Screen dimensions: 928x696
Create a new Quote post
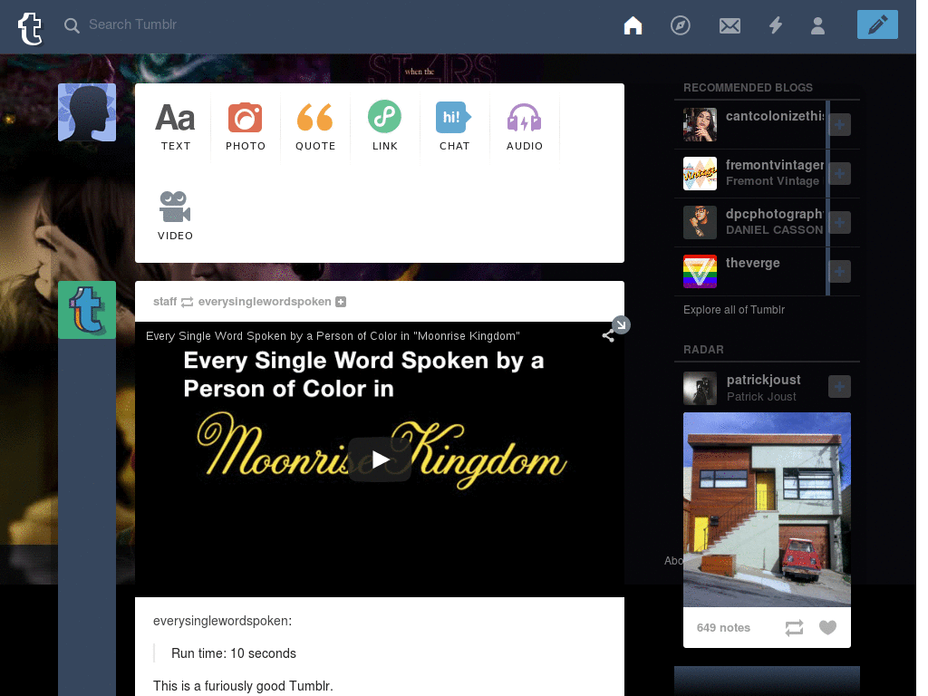point(314,127)
